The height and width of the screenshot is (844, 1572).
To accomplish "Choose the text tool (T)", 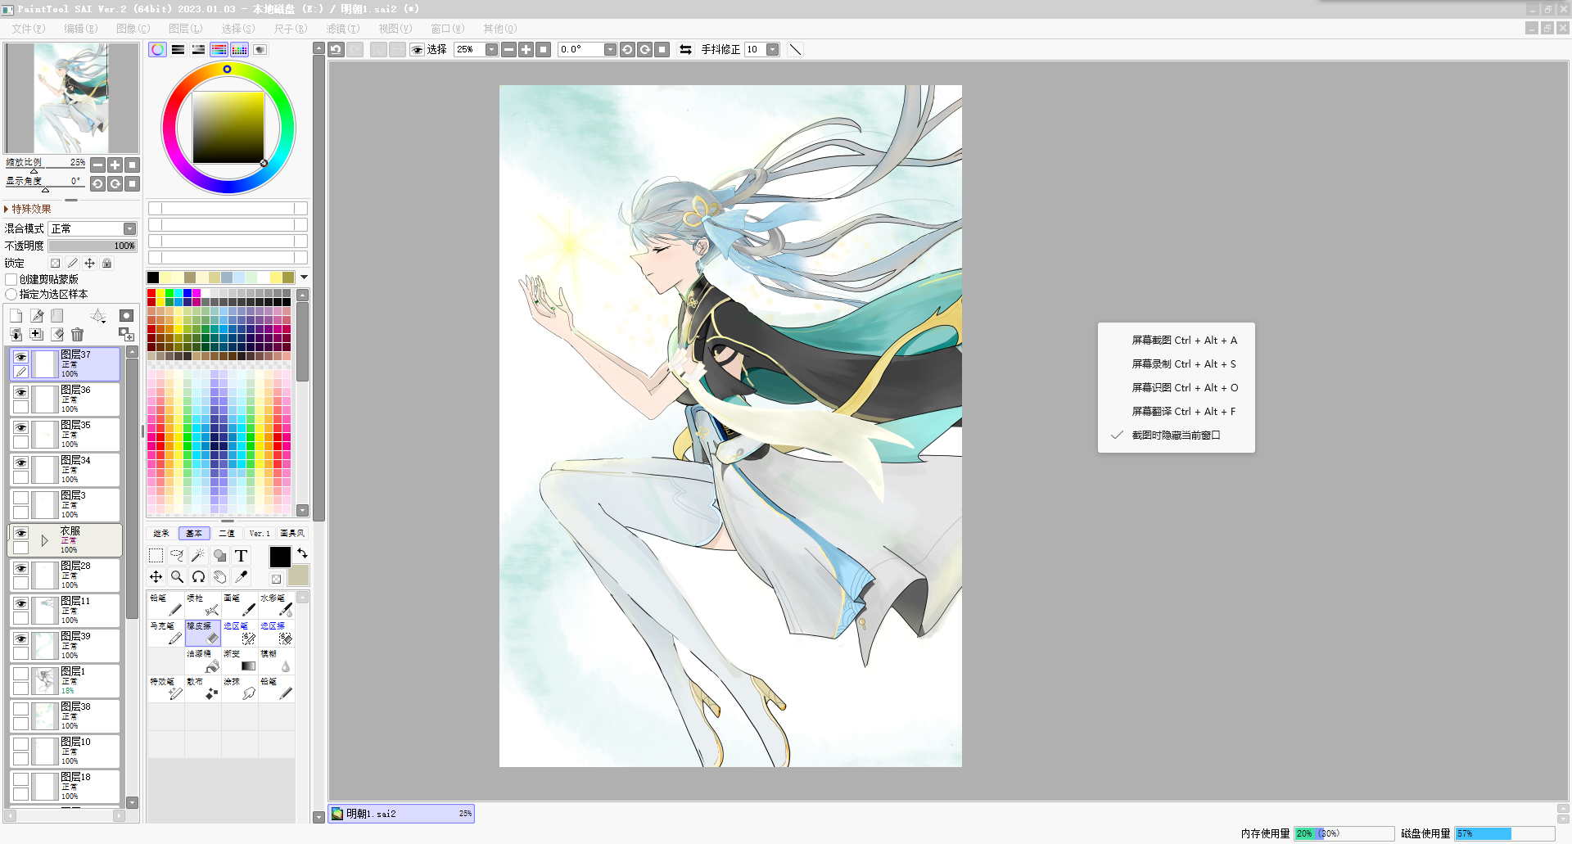I will point(241,556).
